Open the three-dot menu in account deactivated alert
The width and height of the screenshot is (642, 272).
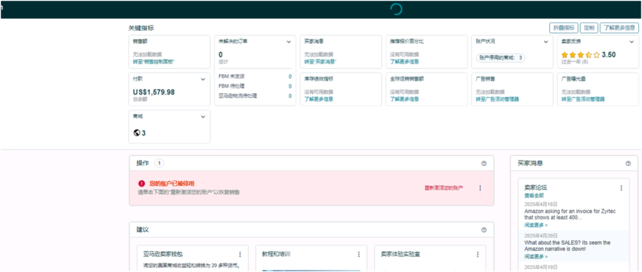(x=480, y=188)
